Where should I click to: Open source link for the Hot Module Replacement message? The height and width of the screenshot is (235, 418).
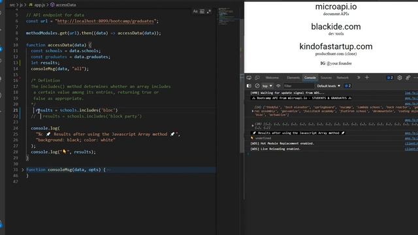coord(411,144)
